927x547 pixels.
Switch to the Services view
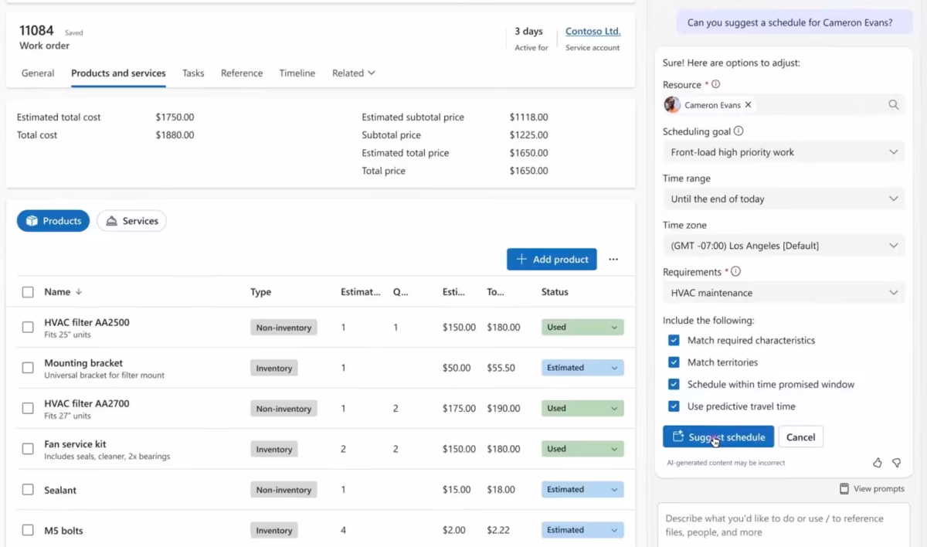pos(131,221)
